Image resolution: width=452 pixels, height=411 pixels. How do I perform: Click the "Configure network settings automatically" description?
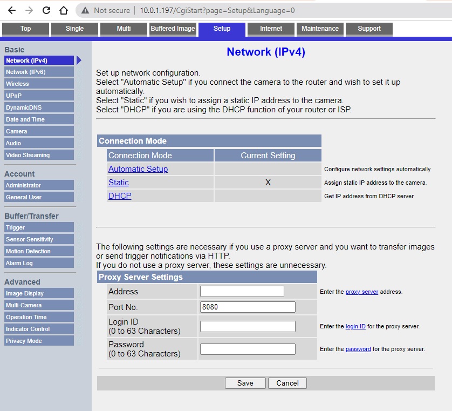[x=378, y=169]
